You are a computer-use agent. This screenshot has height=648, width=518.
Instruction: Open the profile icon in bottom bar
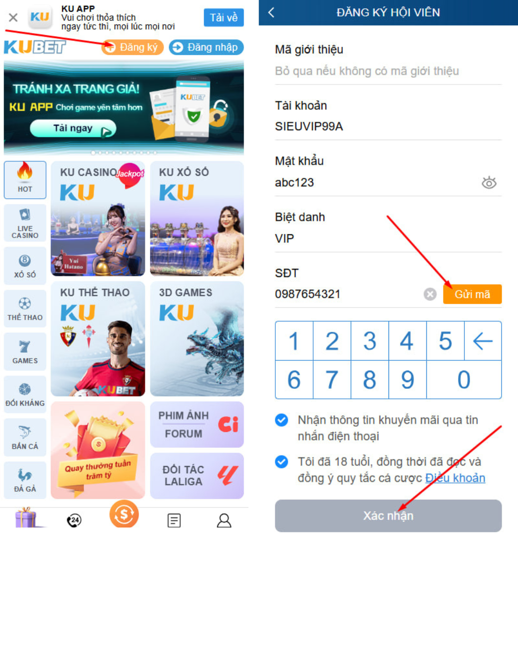tap(224, 520)
